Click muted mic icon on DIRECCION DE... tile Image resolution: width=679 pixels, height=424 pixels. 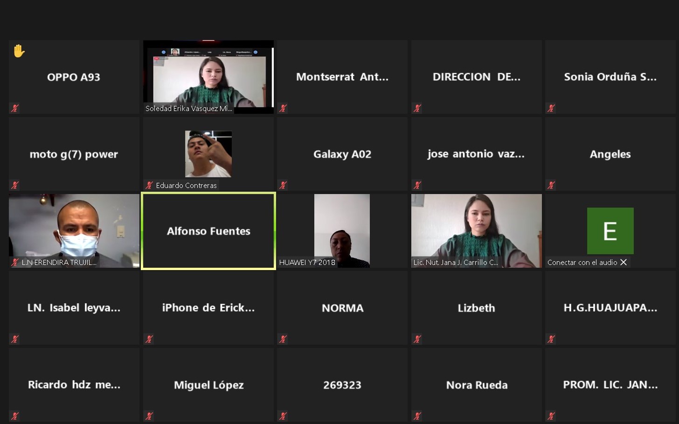coord(417,108)
